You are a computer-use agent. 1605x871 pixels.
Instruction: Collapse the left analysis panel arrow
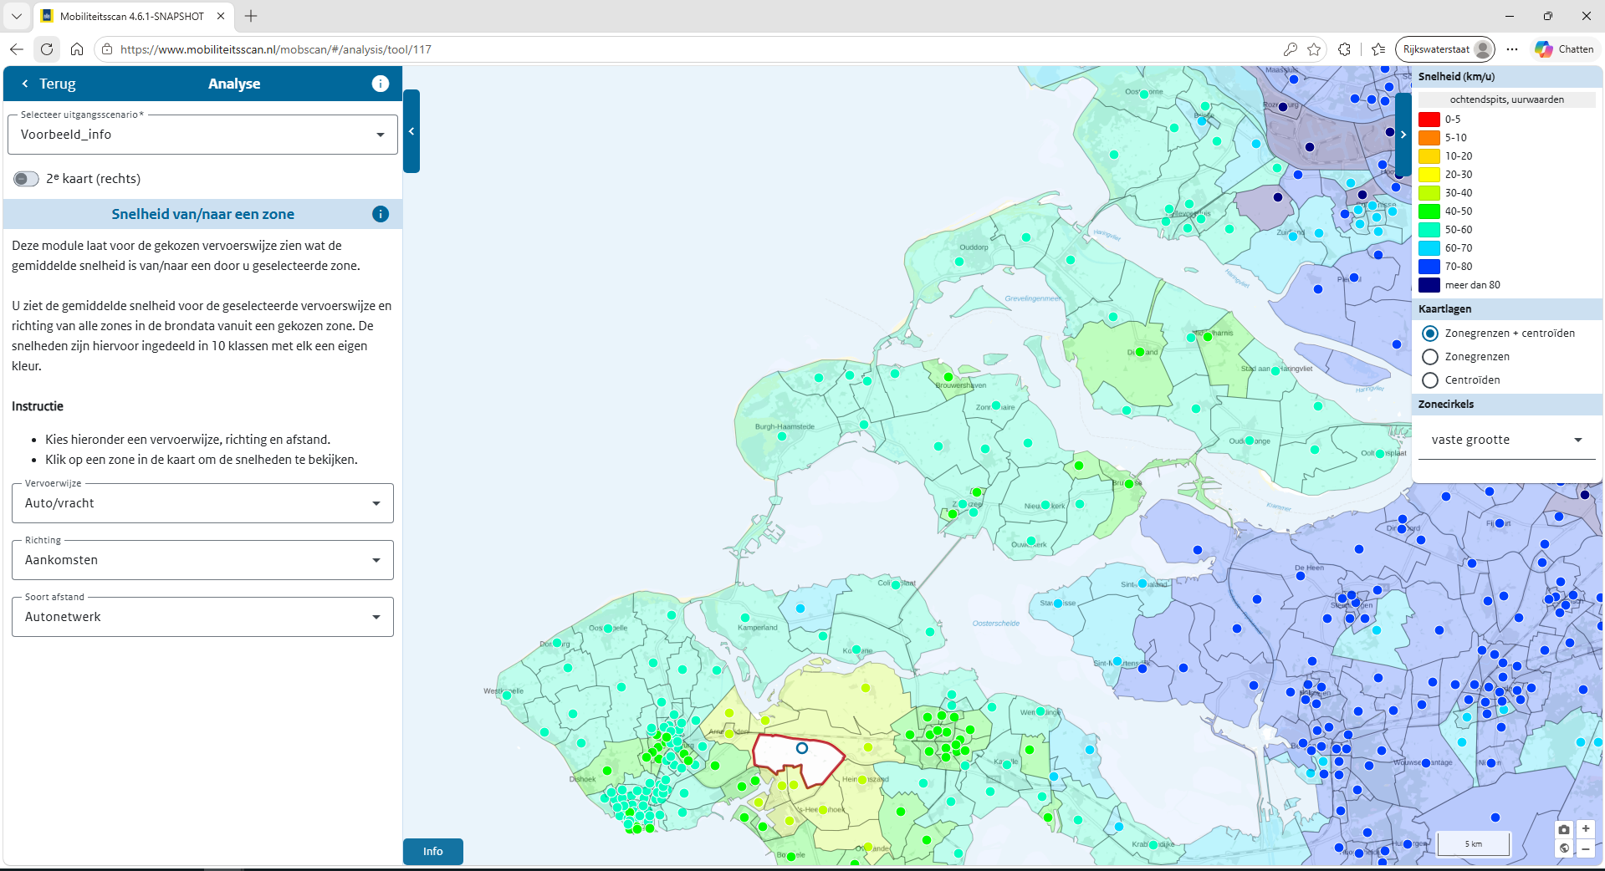411,131
